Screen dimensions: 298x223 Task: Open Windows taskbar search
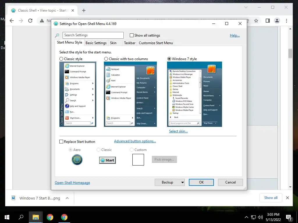point(21,217)
